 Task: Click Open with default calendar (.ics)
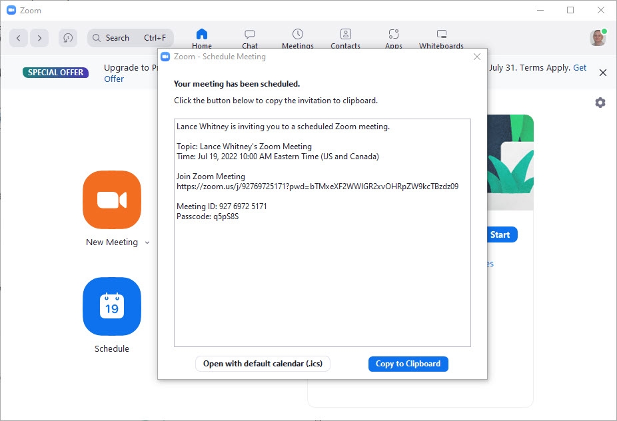point(263,364)
